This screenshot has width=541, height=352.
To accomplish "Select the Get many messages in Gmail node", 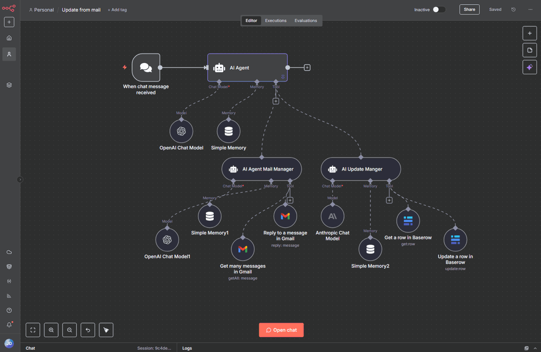I will [x=243, y=249].
